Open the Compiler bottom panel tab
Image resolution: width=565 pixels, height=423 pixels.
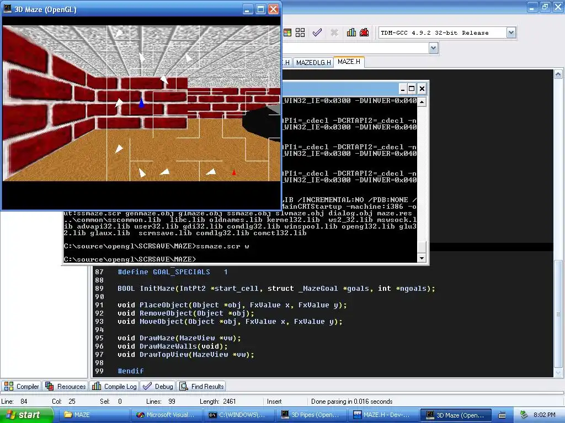click(x=22, y=386)
